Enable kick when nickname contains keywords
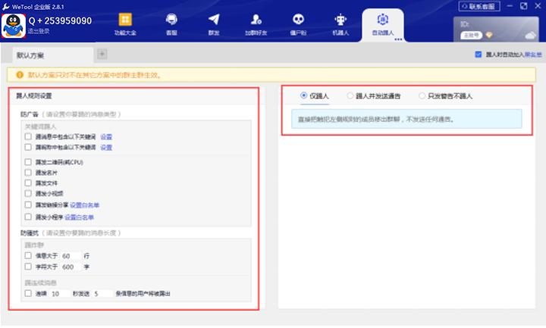The width and height of the screenshot is (546, 328). pyautogui.click(x=28, y=147)
